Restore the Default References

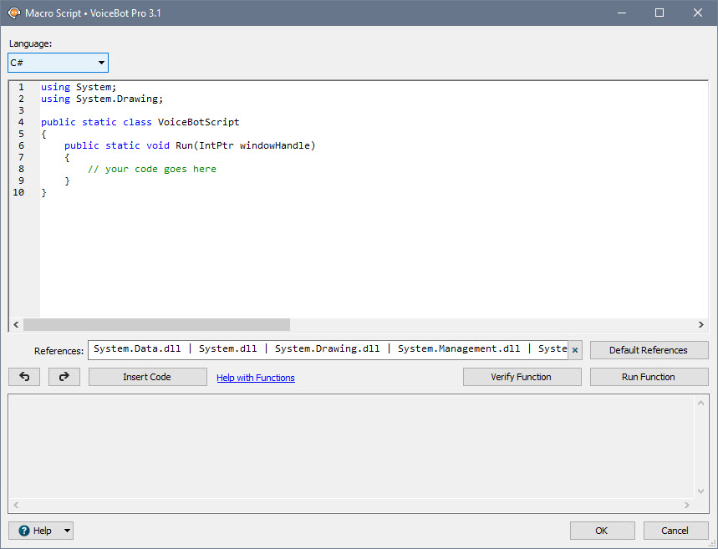649,349
